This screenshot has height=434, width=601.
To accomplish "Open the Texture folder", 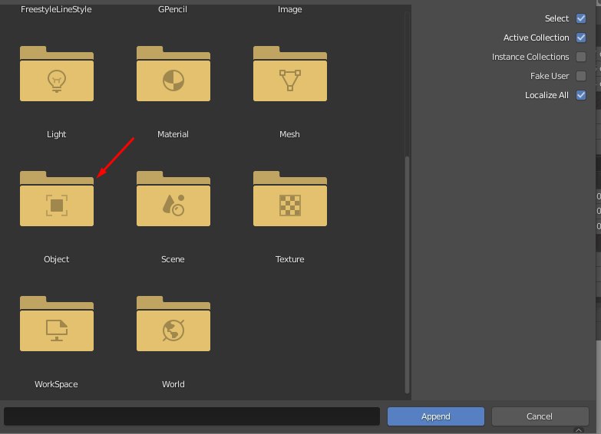I will 290,199.
